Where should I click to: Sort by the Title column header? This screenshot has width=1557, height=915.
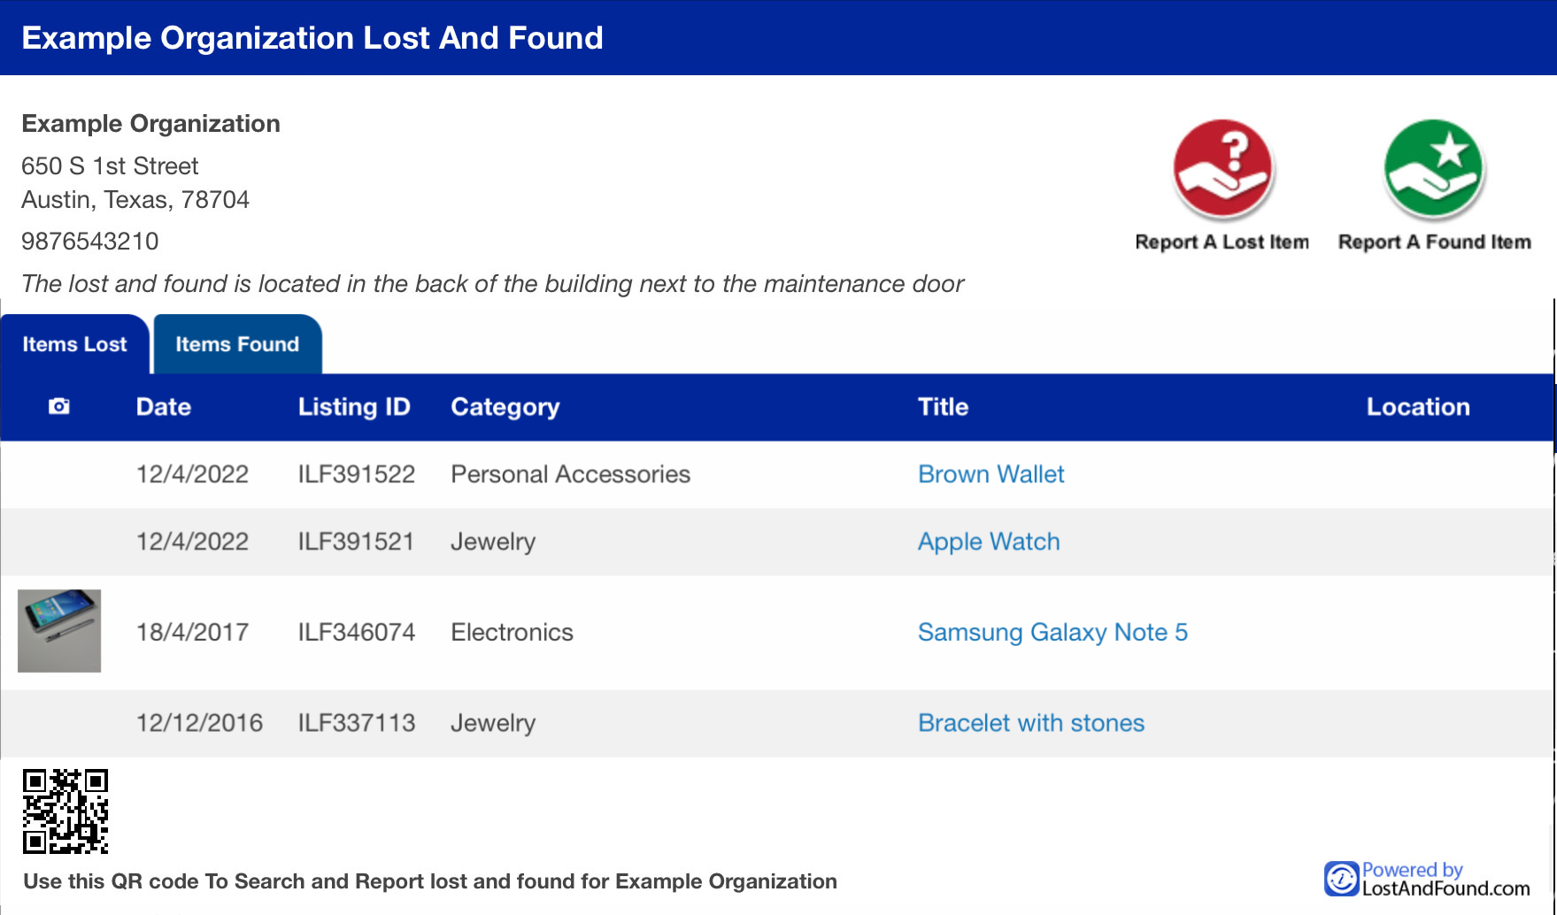click(x=943, y=407)
